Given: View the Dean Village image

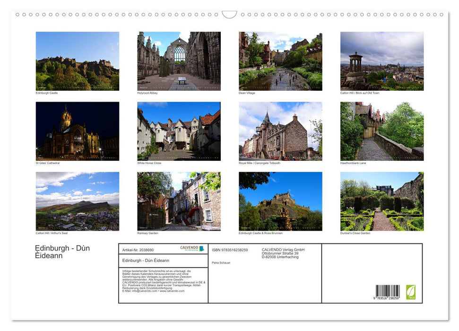Looking at the screenshot, I should (280, 61).
